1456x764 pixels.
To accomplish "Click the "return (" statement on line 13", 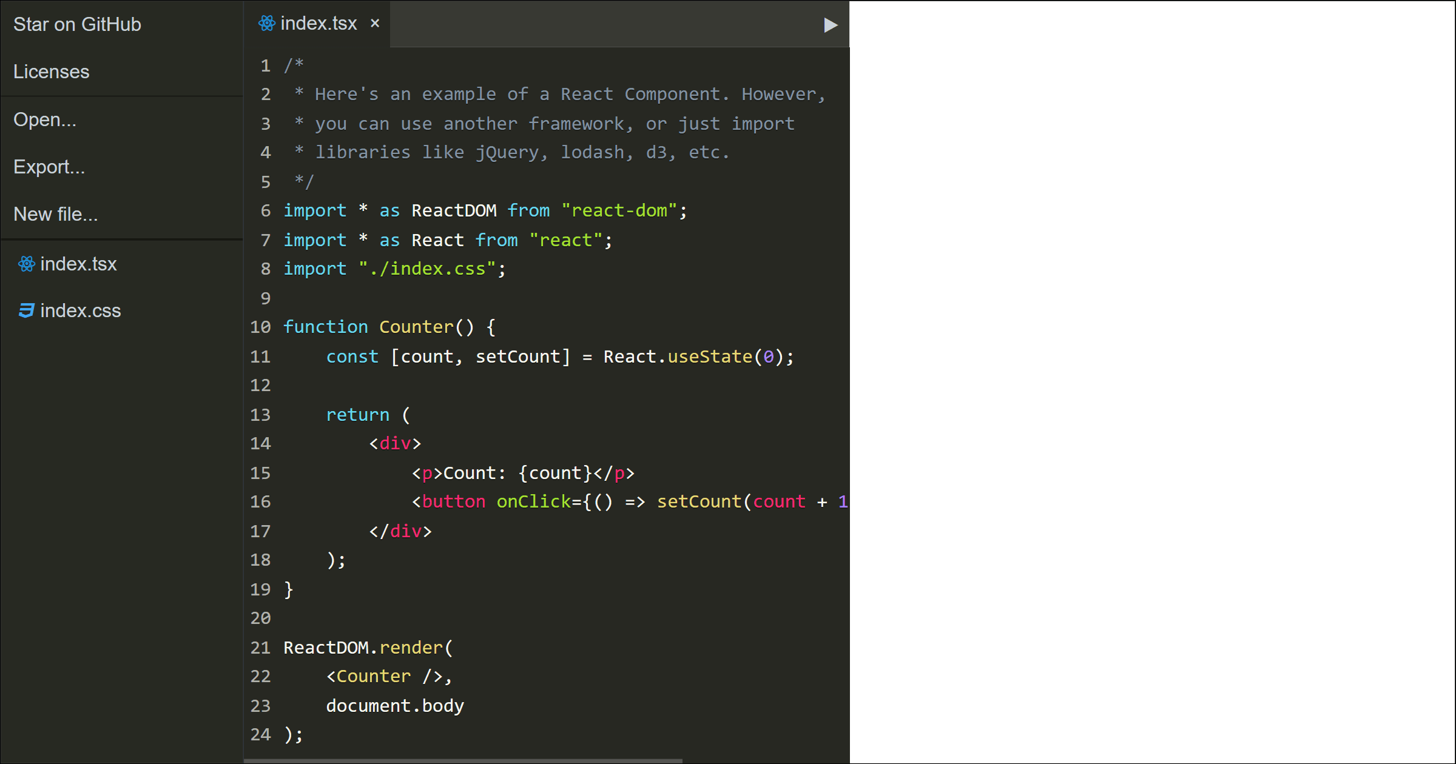I will tap(368, 415).
